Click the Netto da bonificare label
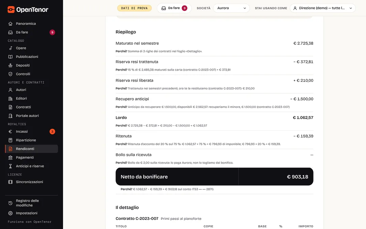The height and width of the screenshot is (229, 366). (144, 177)
